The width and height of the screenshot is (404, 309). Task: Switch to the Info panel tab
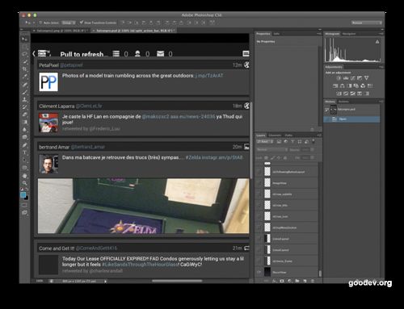[276, 34]
